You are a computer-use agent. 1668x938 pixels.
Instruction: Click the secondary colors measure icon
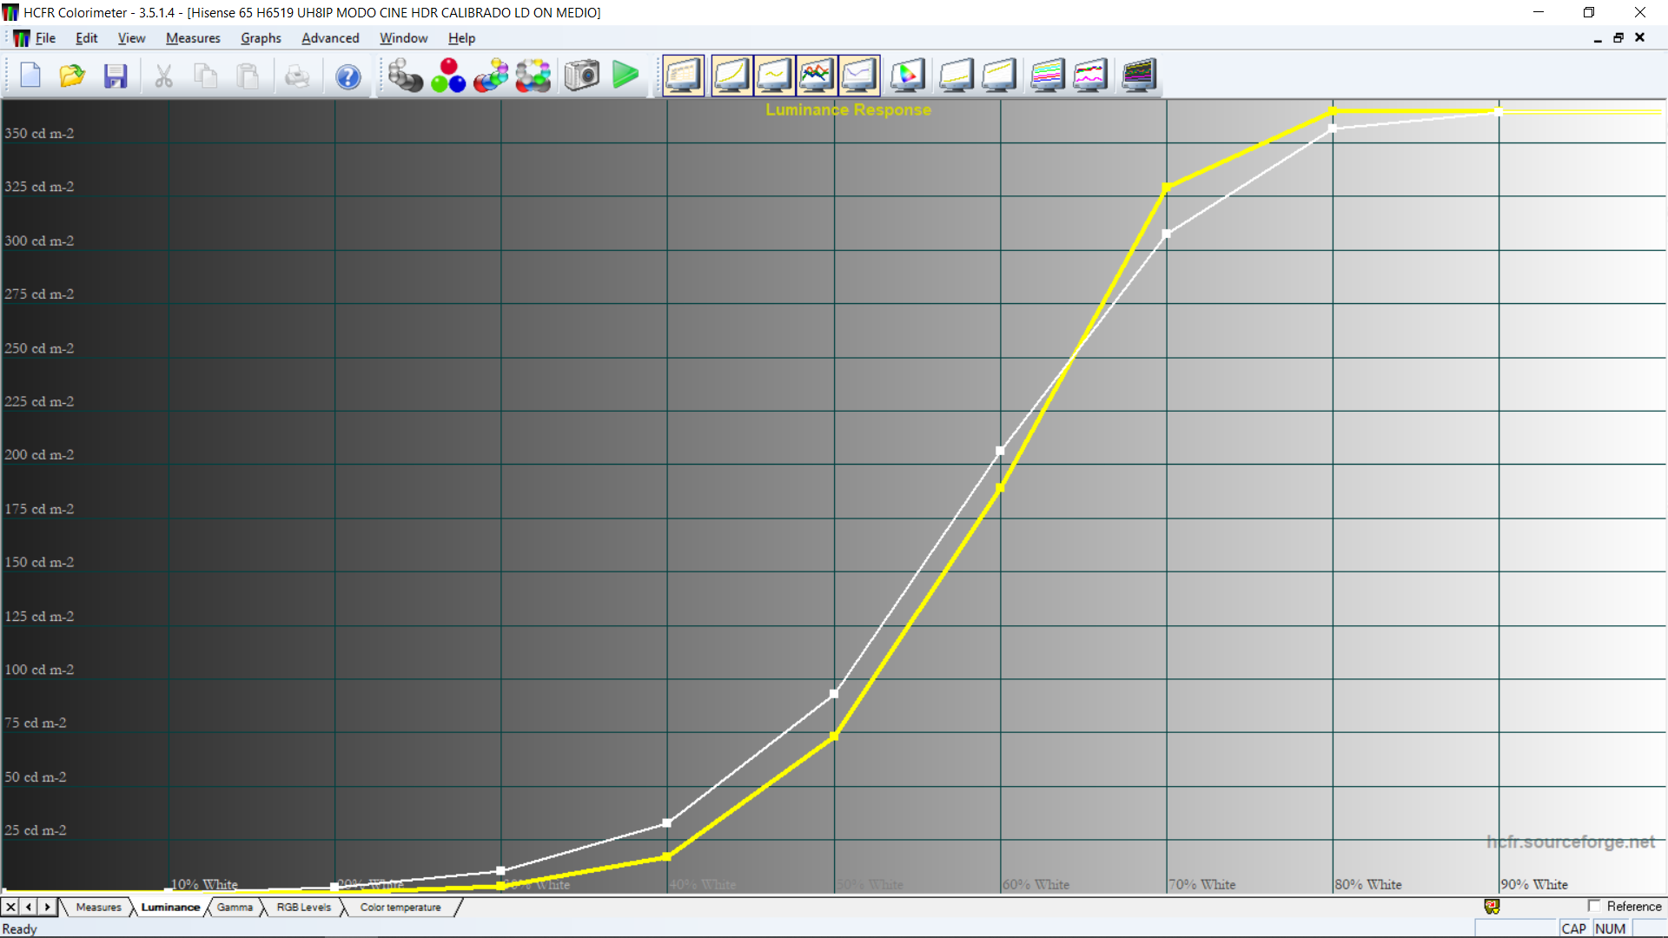(x=491, y=76)
